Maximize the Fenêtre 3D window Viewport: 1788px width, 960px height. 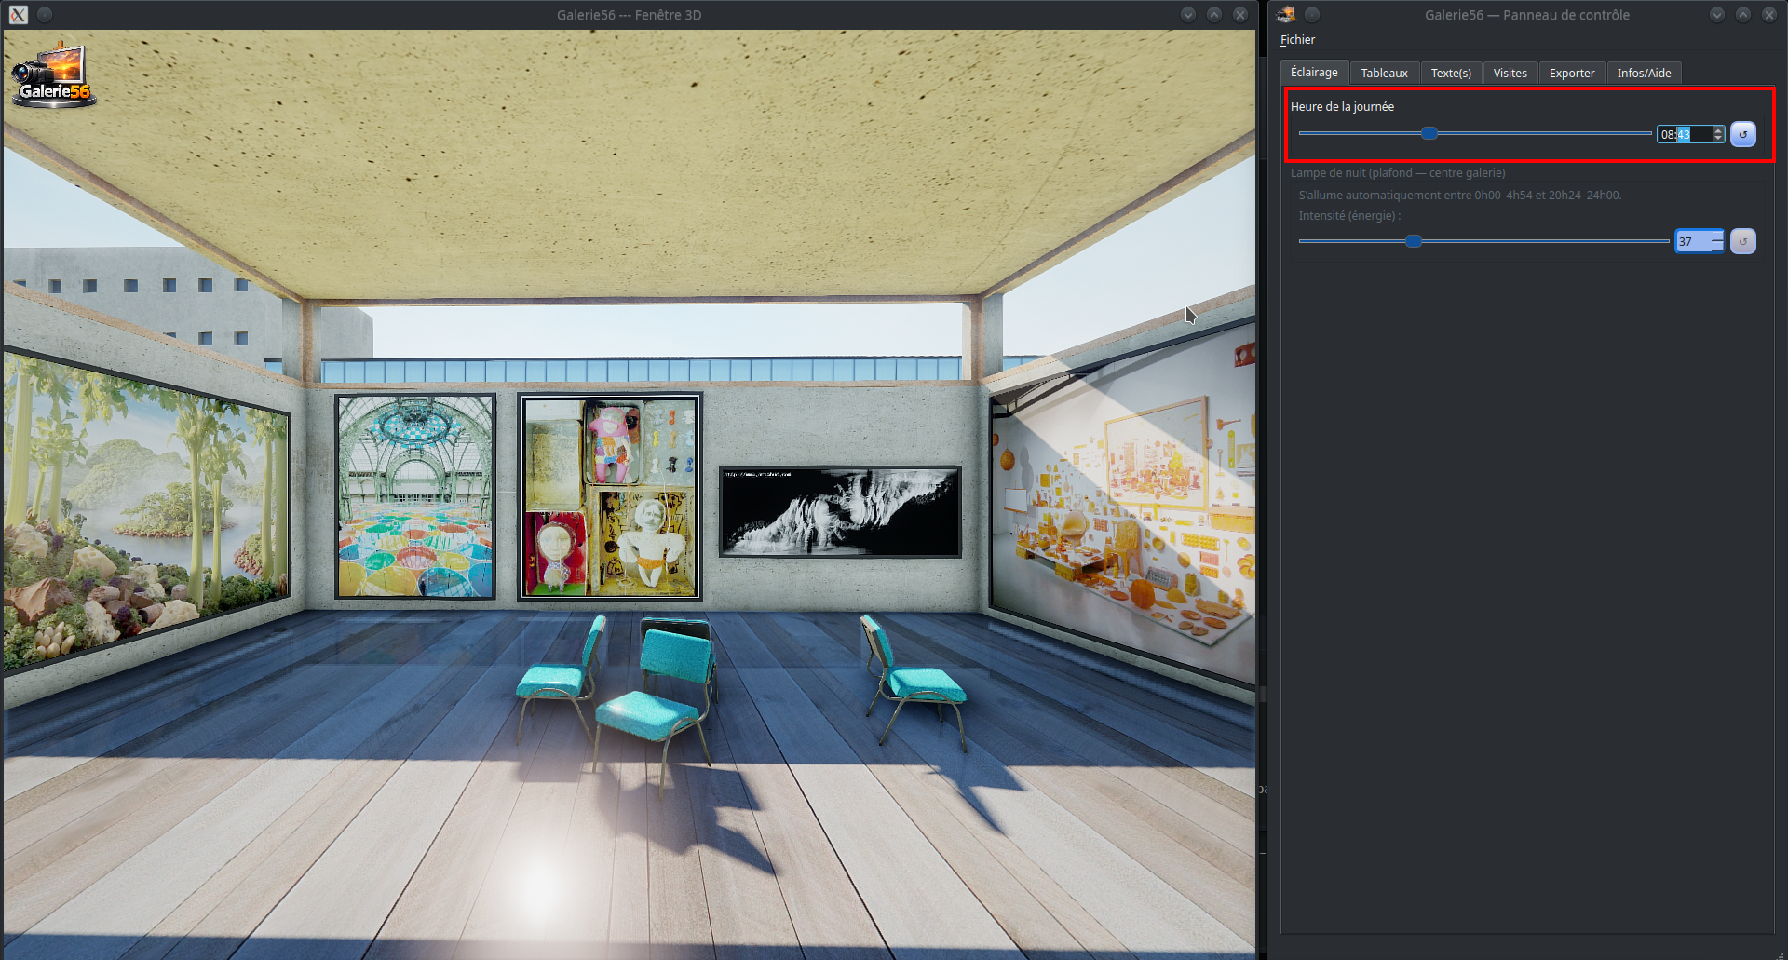1213,15
